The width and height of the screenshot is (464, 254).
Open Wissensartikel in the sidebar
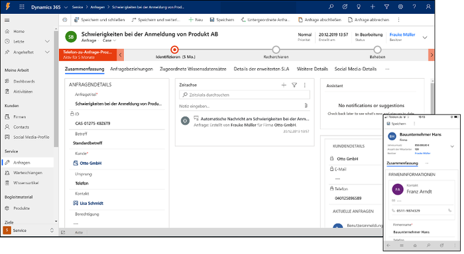click(x=27, y=183)
